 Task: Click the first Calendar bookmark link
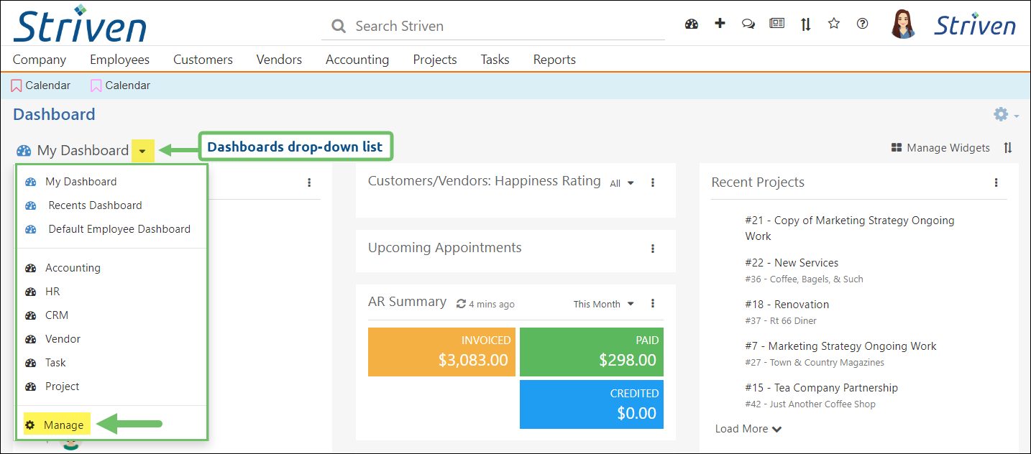pos(47,85)
